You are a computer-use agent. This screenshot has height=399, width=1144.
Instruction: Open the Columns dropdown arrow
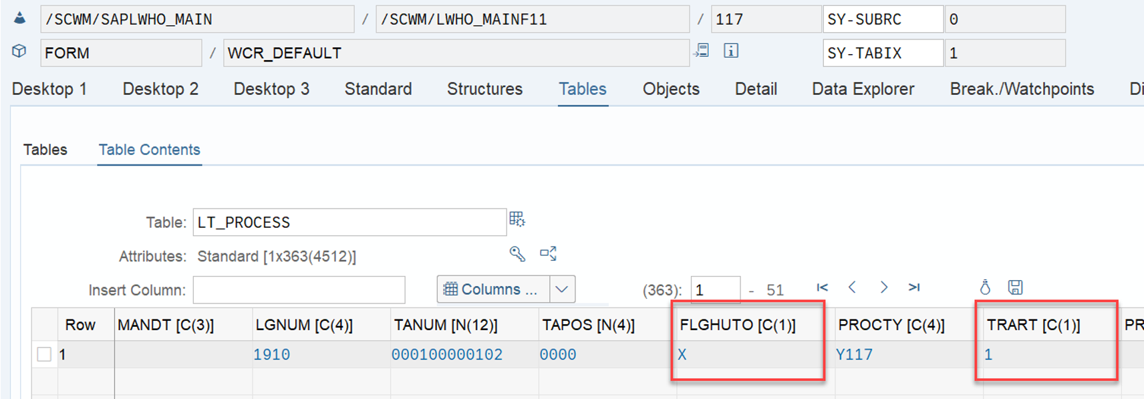(562, 289)
